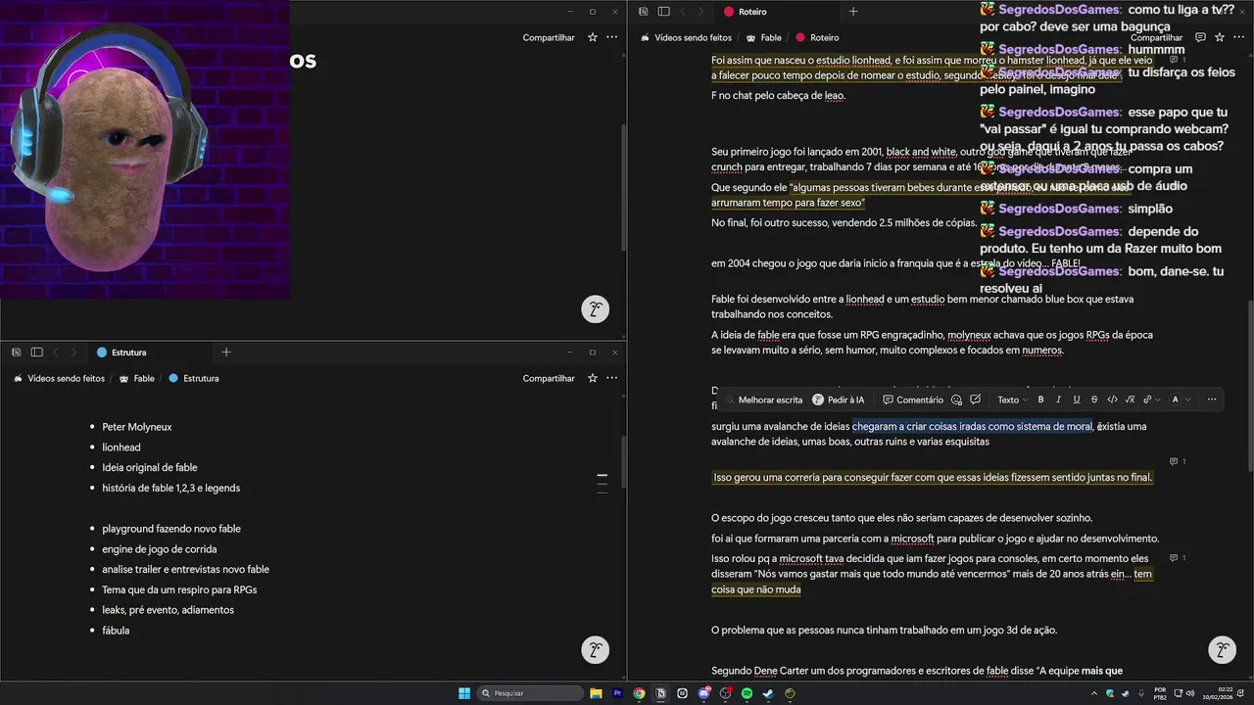The height and width of the screenshot is (705, 1254).
Task: Open Fable breadcrumb in Roteiro window
Action: pyautogui.click(x=763, y=37)
